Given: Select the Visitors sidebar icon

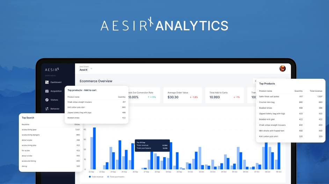Looking at the screenshot, I should pos(47,100).
